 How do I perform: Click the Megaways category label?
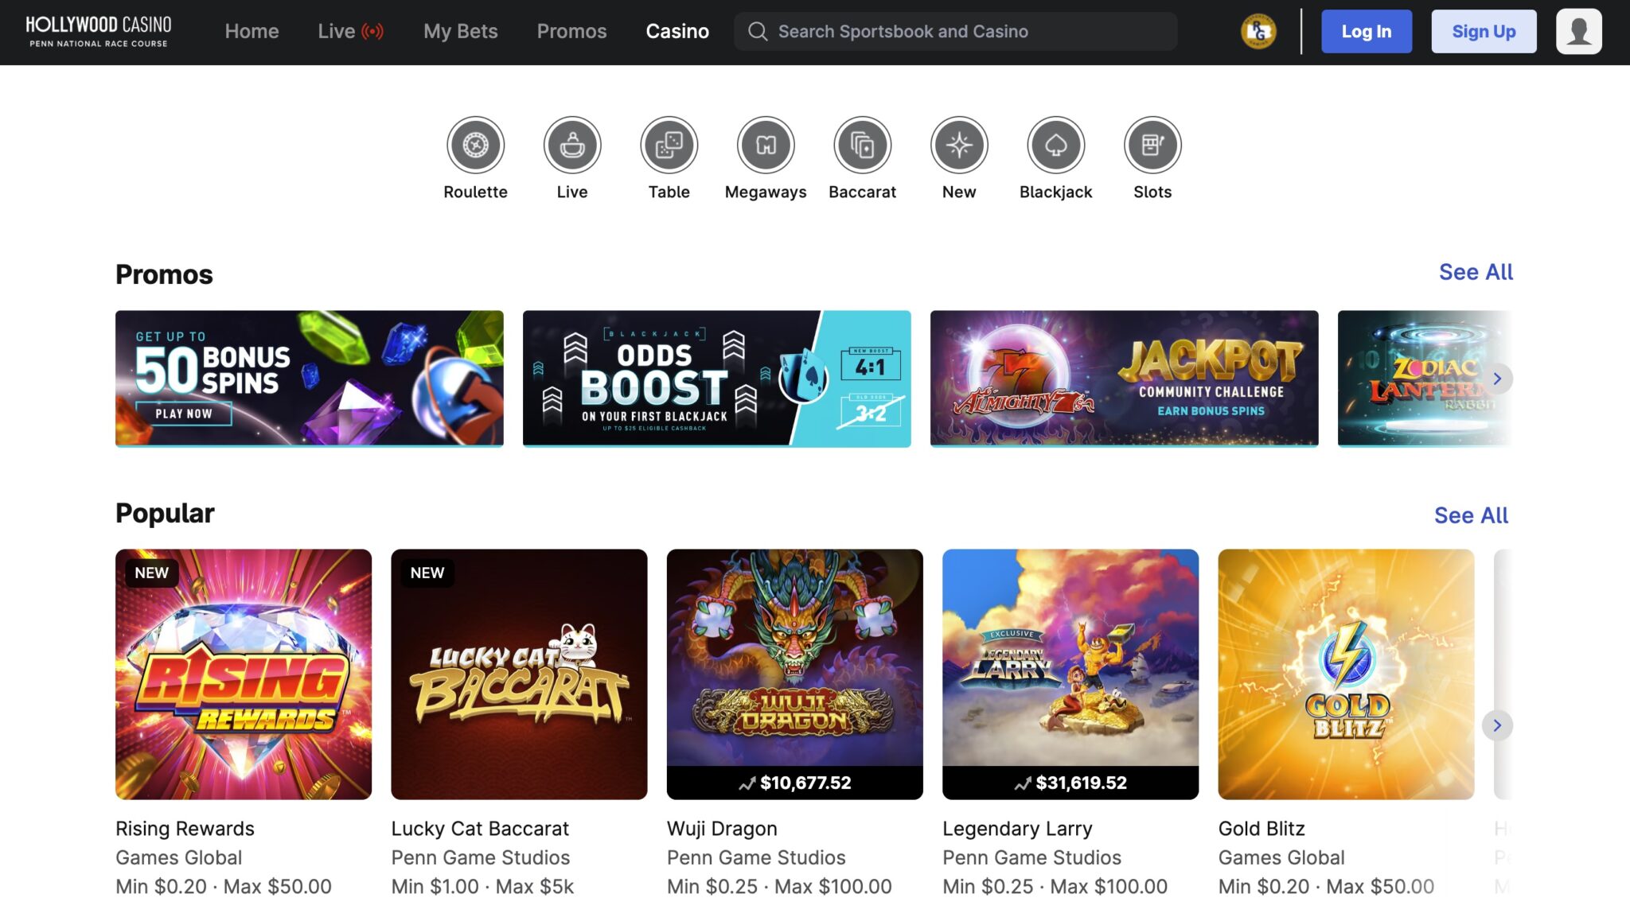pos(766,192)
